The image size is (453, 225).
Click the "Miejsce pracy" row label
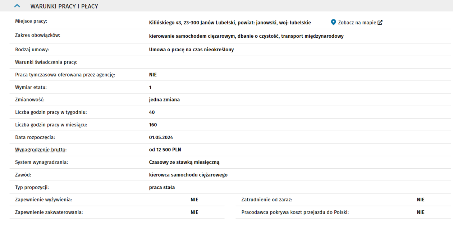pyautogui.click(x=31, y=21)
